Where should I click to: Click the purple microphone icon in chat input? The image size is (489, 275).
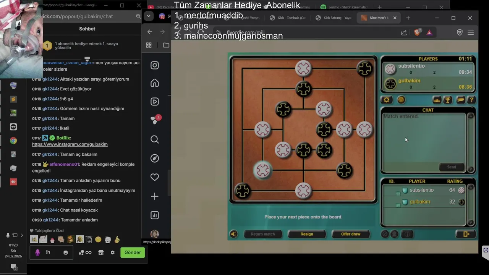click(37, 252)
